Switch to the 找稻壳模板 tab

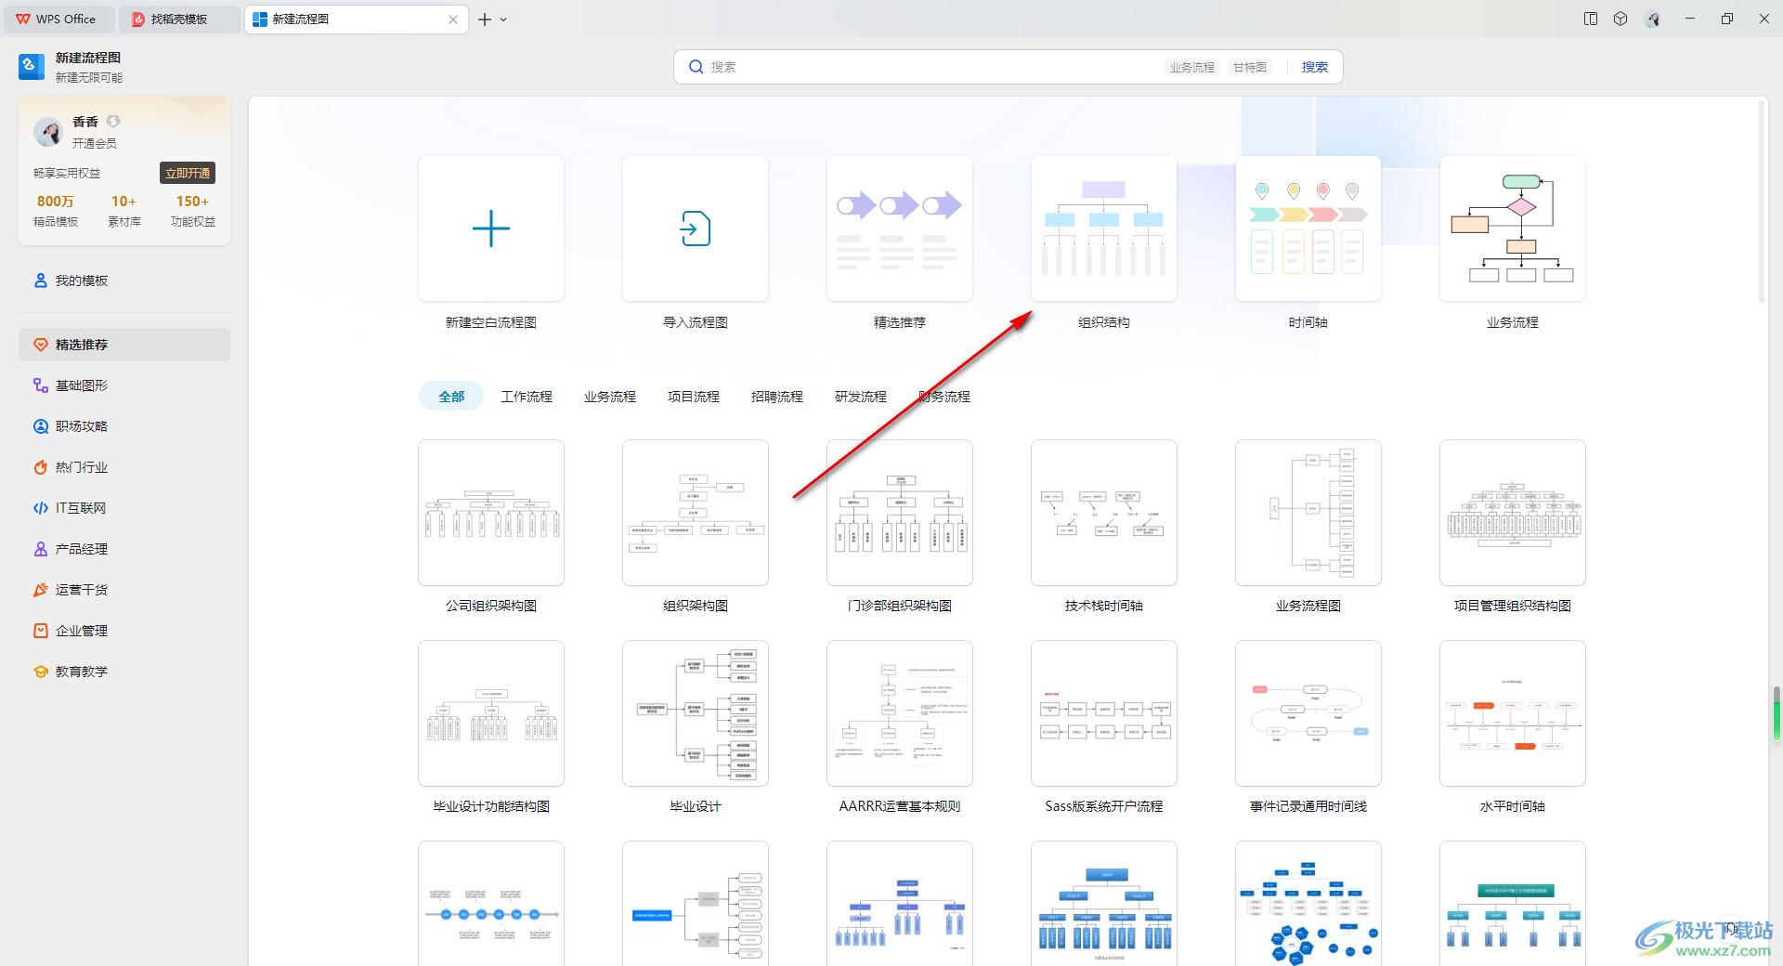(179, 19)
